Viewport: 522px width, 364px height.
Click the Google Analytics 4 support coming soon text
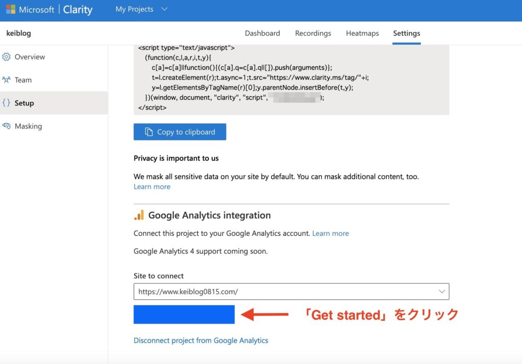(x=200, y=251)
